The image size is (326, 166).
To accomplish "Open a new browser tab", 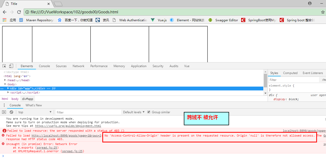I will pos(58,4).
